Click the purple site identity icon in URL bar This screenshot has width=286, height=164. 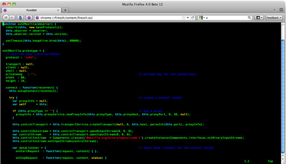pyautogui.click(x=37, y=18)
